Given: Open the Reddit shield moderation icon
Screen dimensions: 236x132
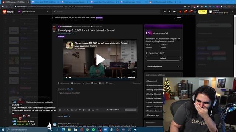Looking at the screenshot, I should 180,12.
